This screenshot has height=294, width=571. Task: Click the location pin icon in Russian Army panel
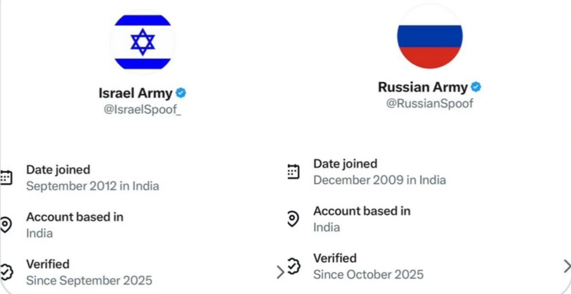[293, 219]
